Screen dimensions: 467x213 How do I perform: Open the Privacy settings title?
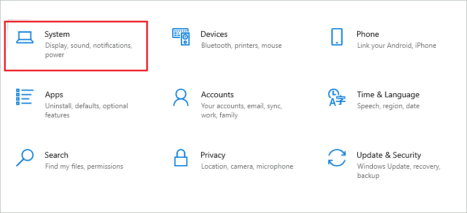coord(213,155)
